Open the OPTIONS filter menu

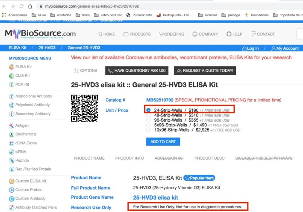[x=85, y=71]
